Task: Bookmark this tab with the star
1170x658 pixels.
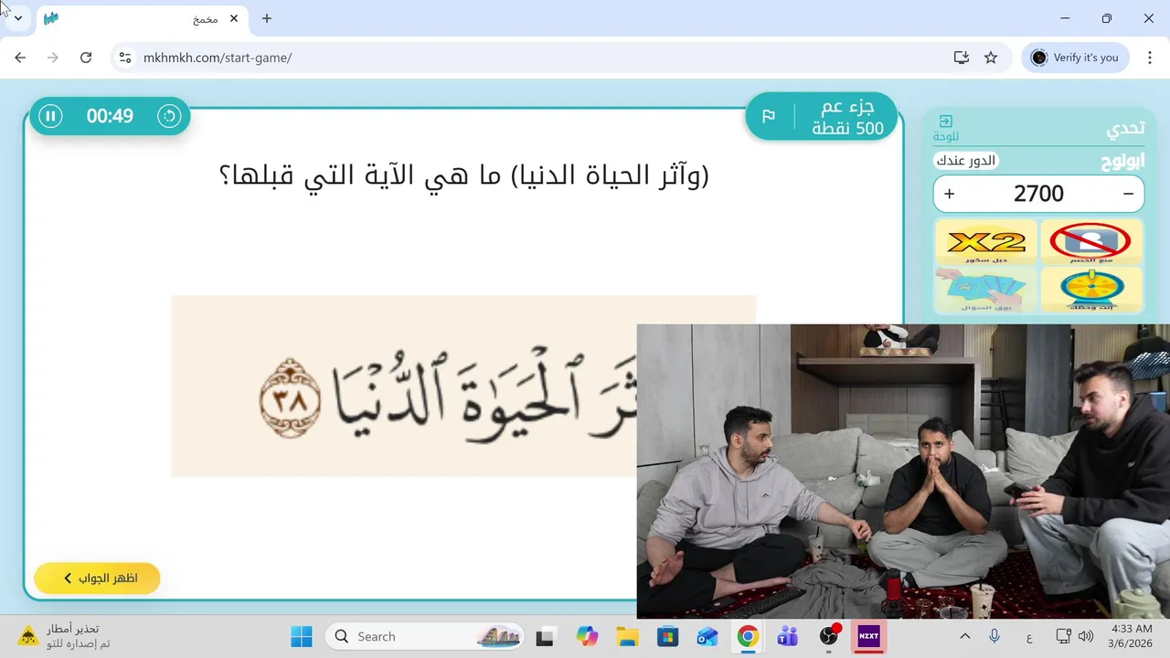Action: 991,58
